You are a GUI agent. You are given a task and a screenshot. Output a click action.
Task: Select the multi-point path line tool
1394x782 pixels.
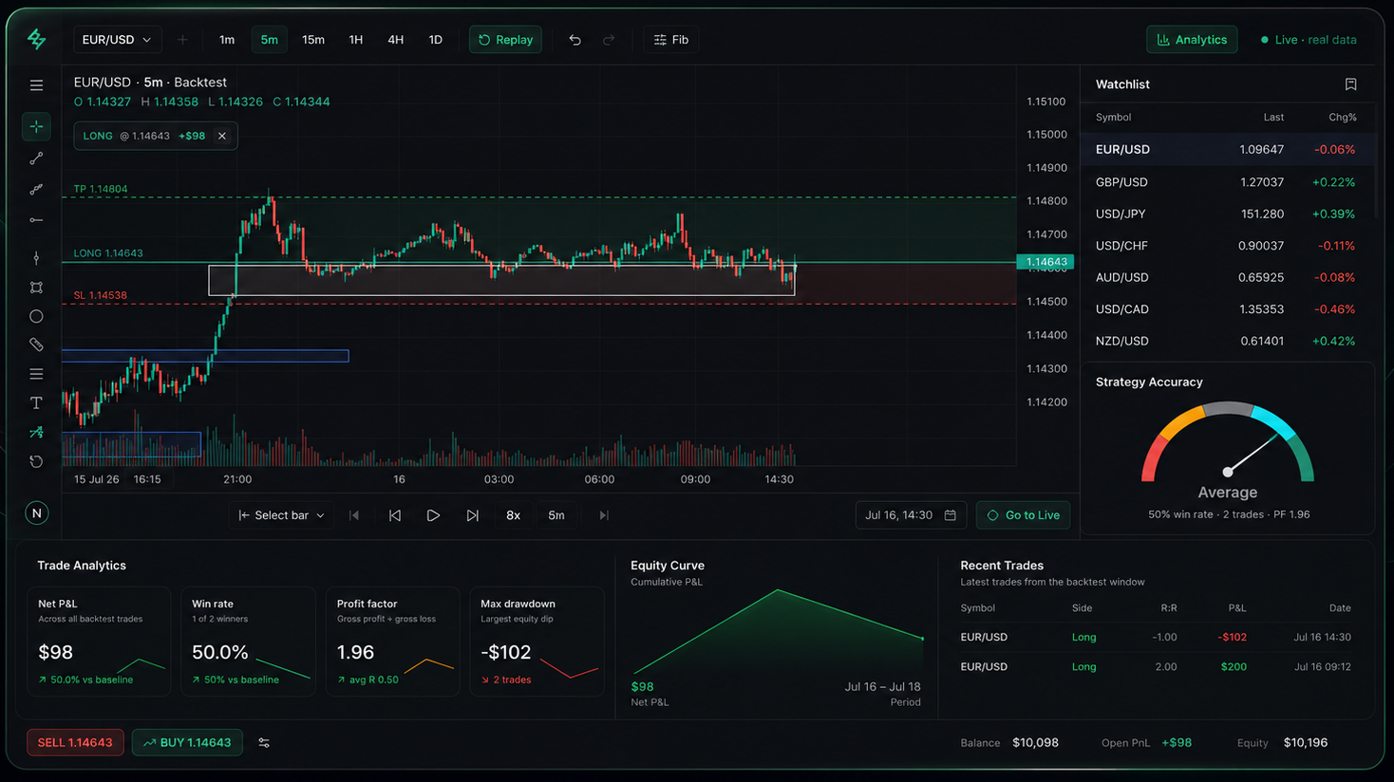36,190
